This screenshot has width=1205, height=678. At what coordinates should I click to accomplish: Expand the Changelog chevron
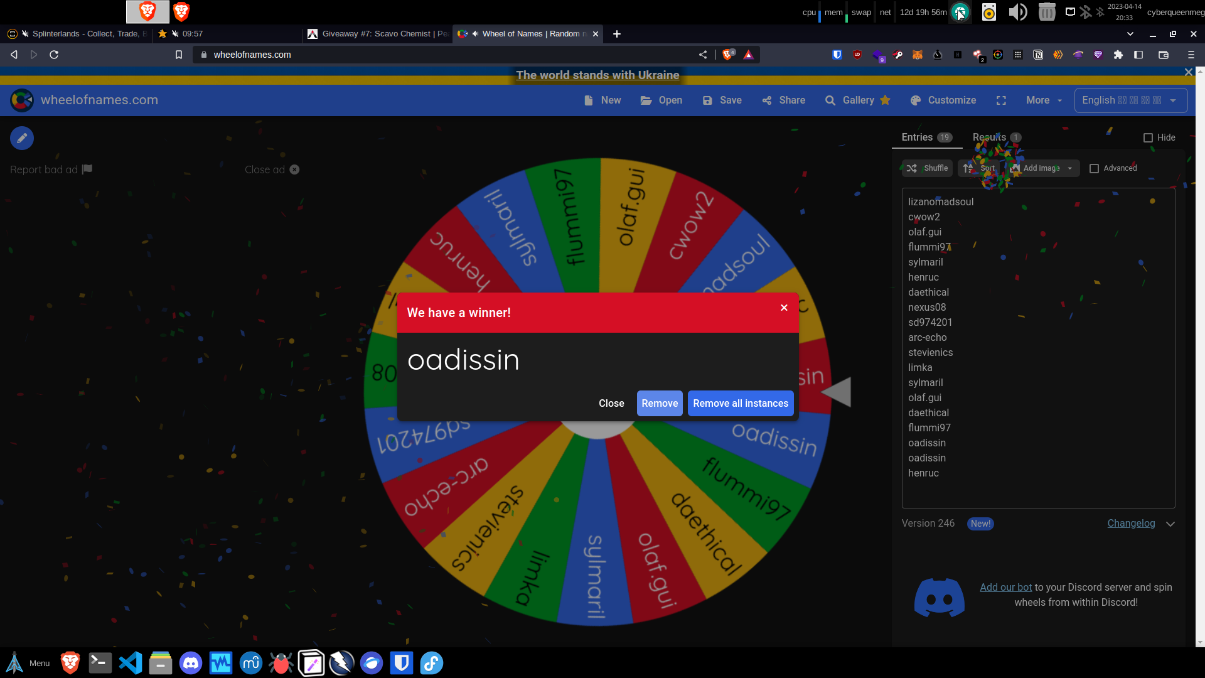point(1170,524)
